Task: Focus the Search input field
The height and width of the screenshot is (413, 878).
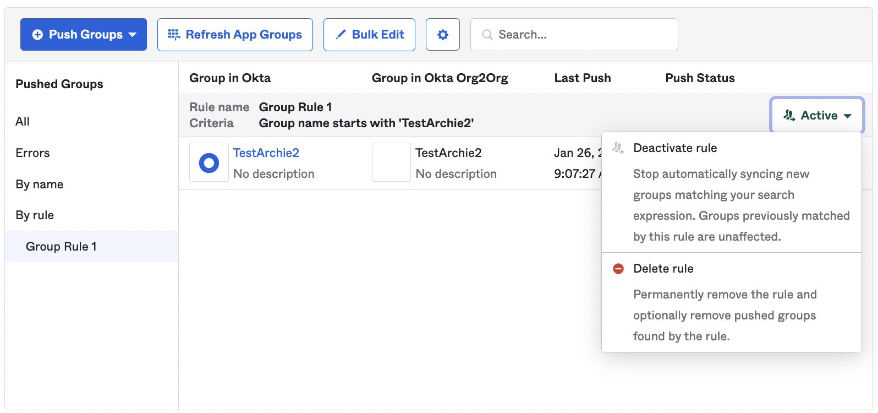Action: coord(583,35)
